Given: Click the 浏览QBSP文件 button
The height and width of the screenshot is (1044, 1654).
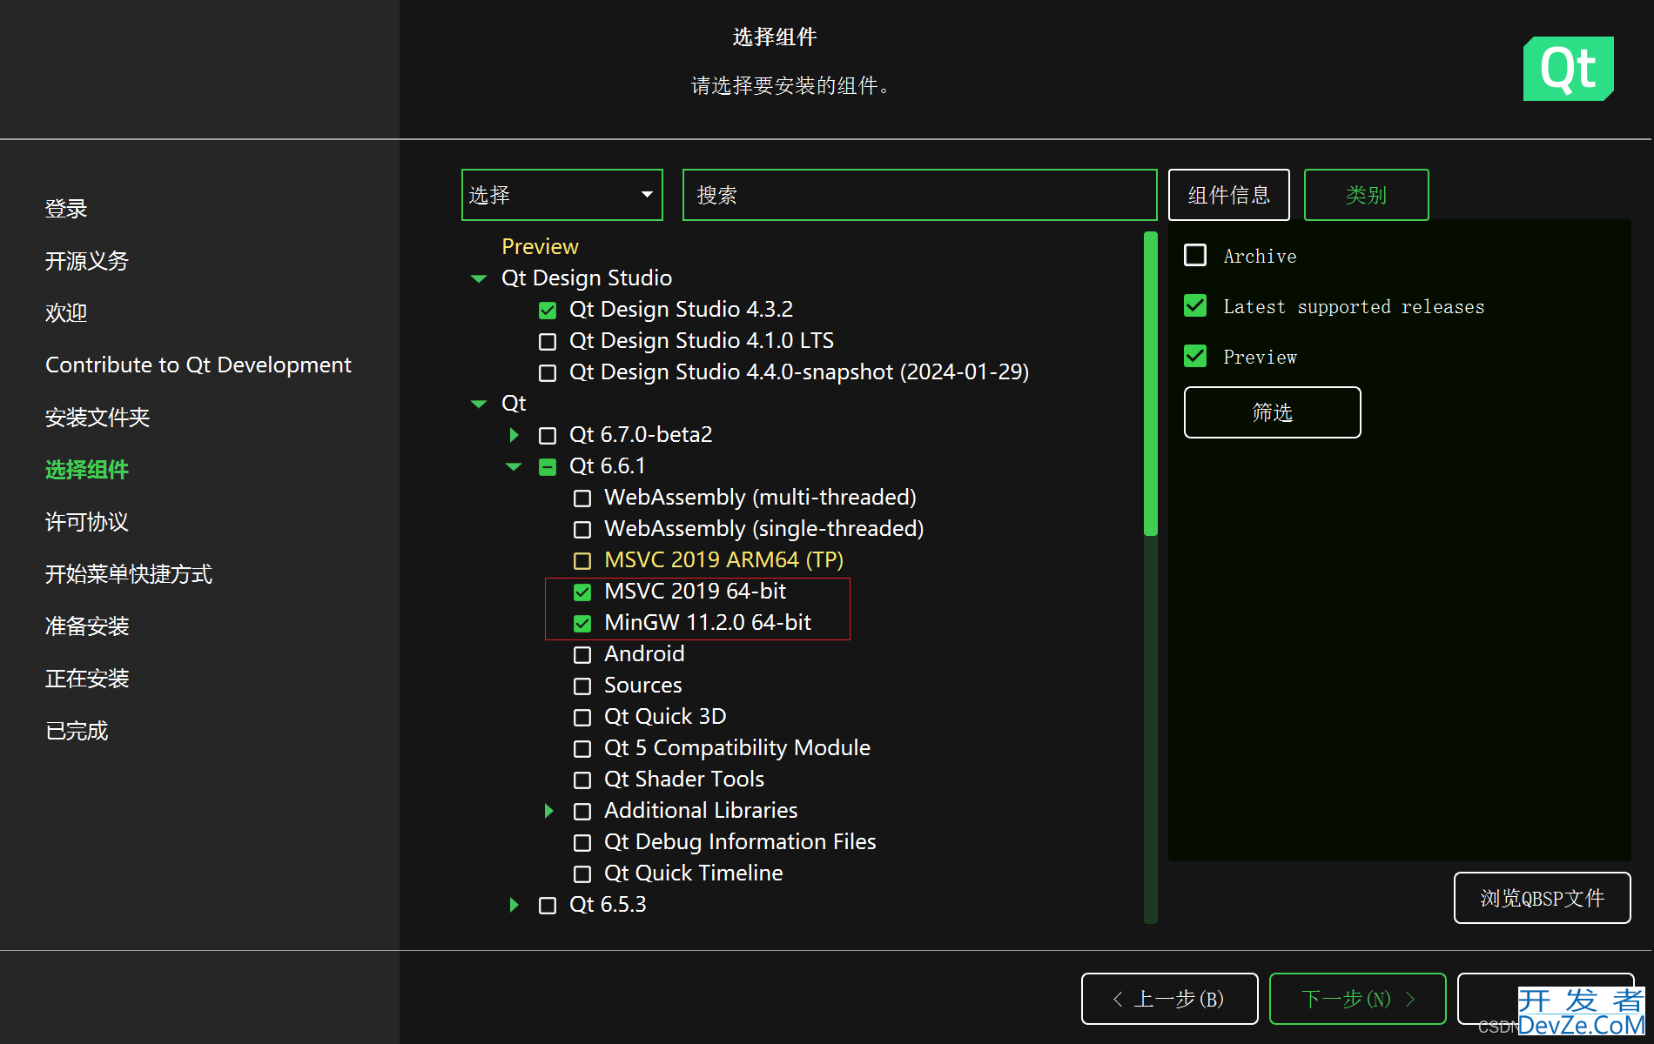Looking at the screenshot, I should coord(1542,898).
